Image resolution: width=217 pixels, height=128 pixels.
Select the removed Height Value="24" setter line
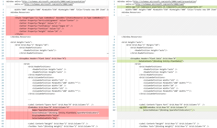(x=57, y=32)
